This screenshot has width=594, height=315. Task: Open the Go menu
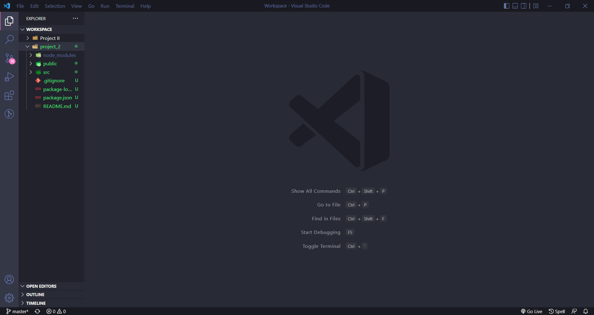click(91, 6)
